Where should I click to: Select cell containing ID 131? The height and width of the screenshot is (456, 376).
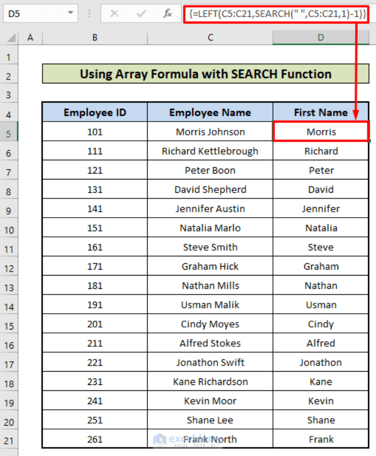tap(95, 189)
